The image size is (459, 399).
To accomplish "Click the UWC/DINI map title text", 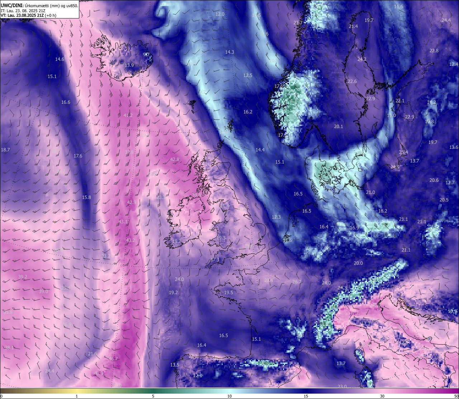I will 39,5.
